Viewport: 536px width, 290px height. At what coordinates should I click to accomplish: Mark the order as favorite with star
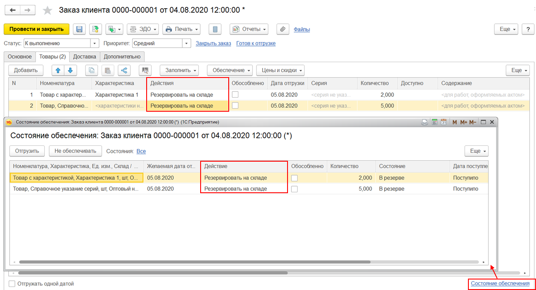coord(47,10)
